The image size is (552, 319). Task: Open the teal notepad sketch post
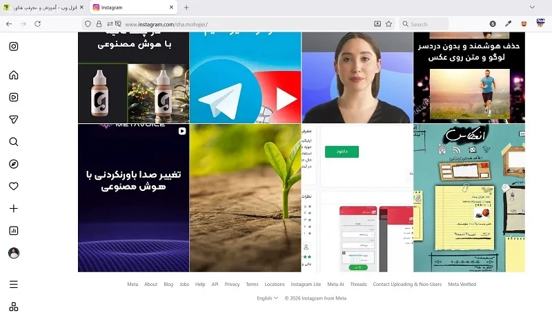[x=469, y=198]
